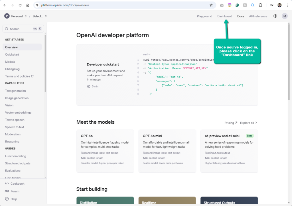Open the API reference tab
This screenshot has width=292, height=206.
coord(258,16)
